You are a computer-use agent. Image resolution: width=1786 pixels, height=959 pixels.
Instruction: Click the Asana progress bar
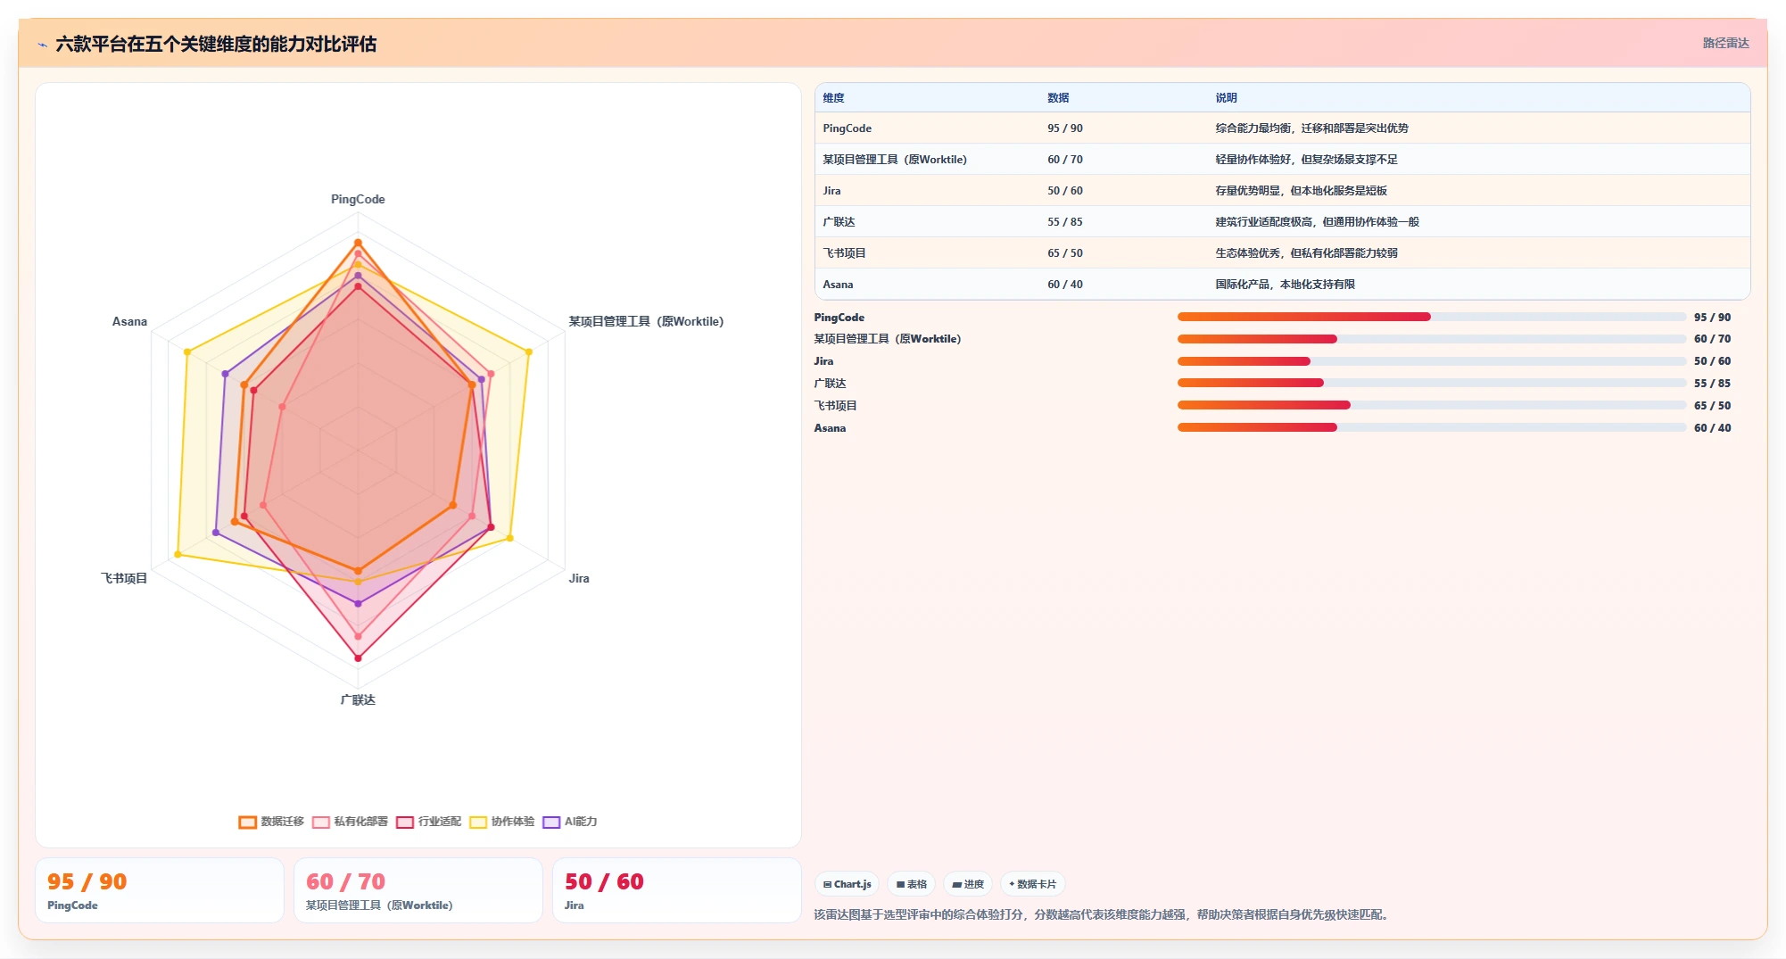(x=1432, y=427)
